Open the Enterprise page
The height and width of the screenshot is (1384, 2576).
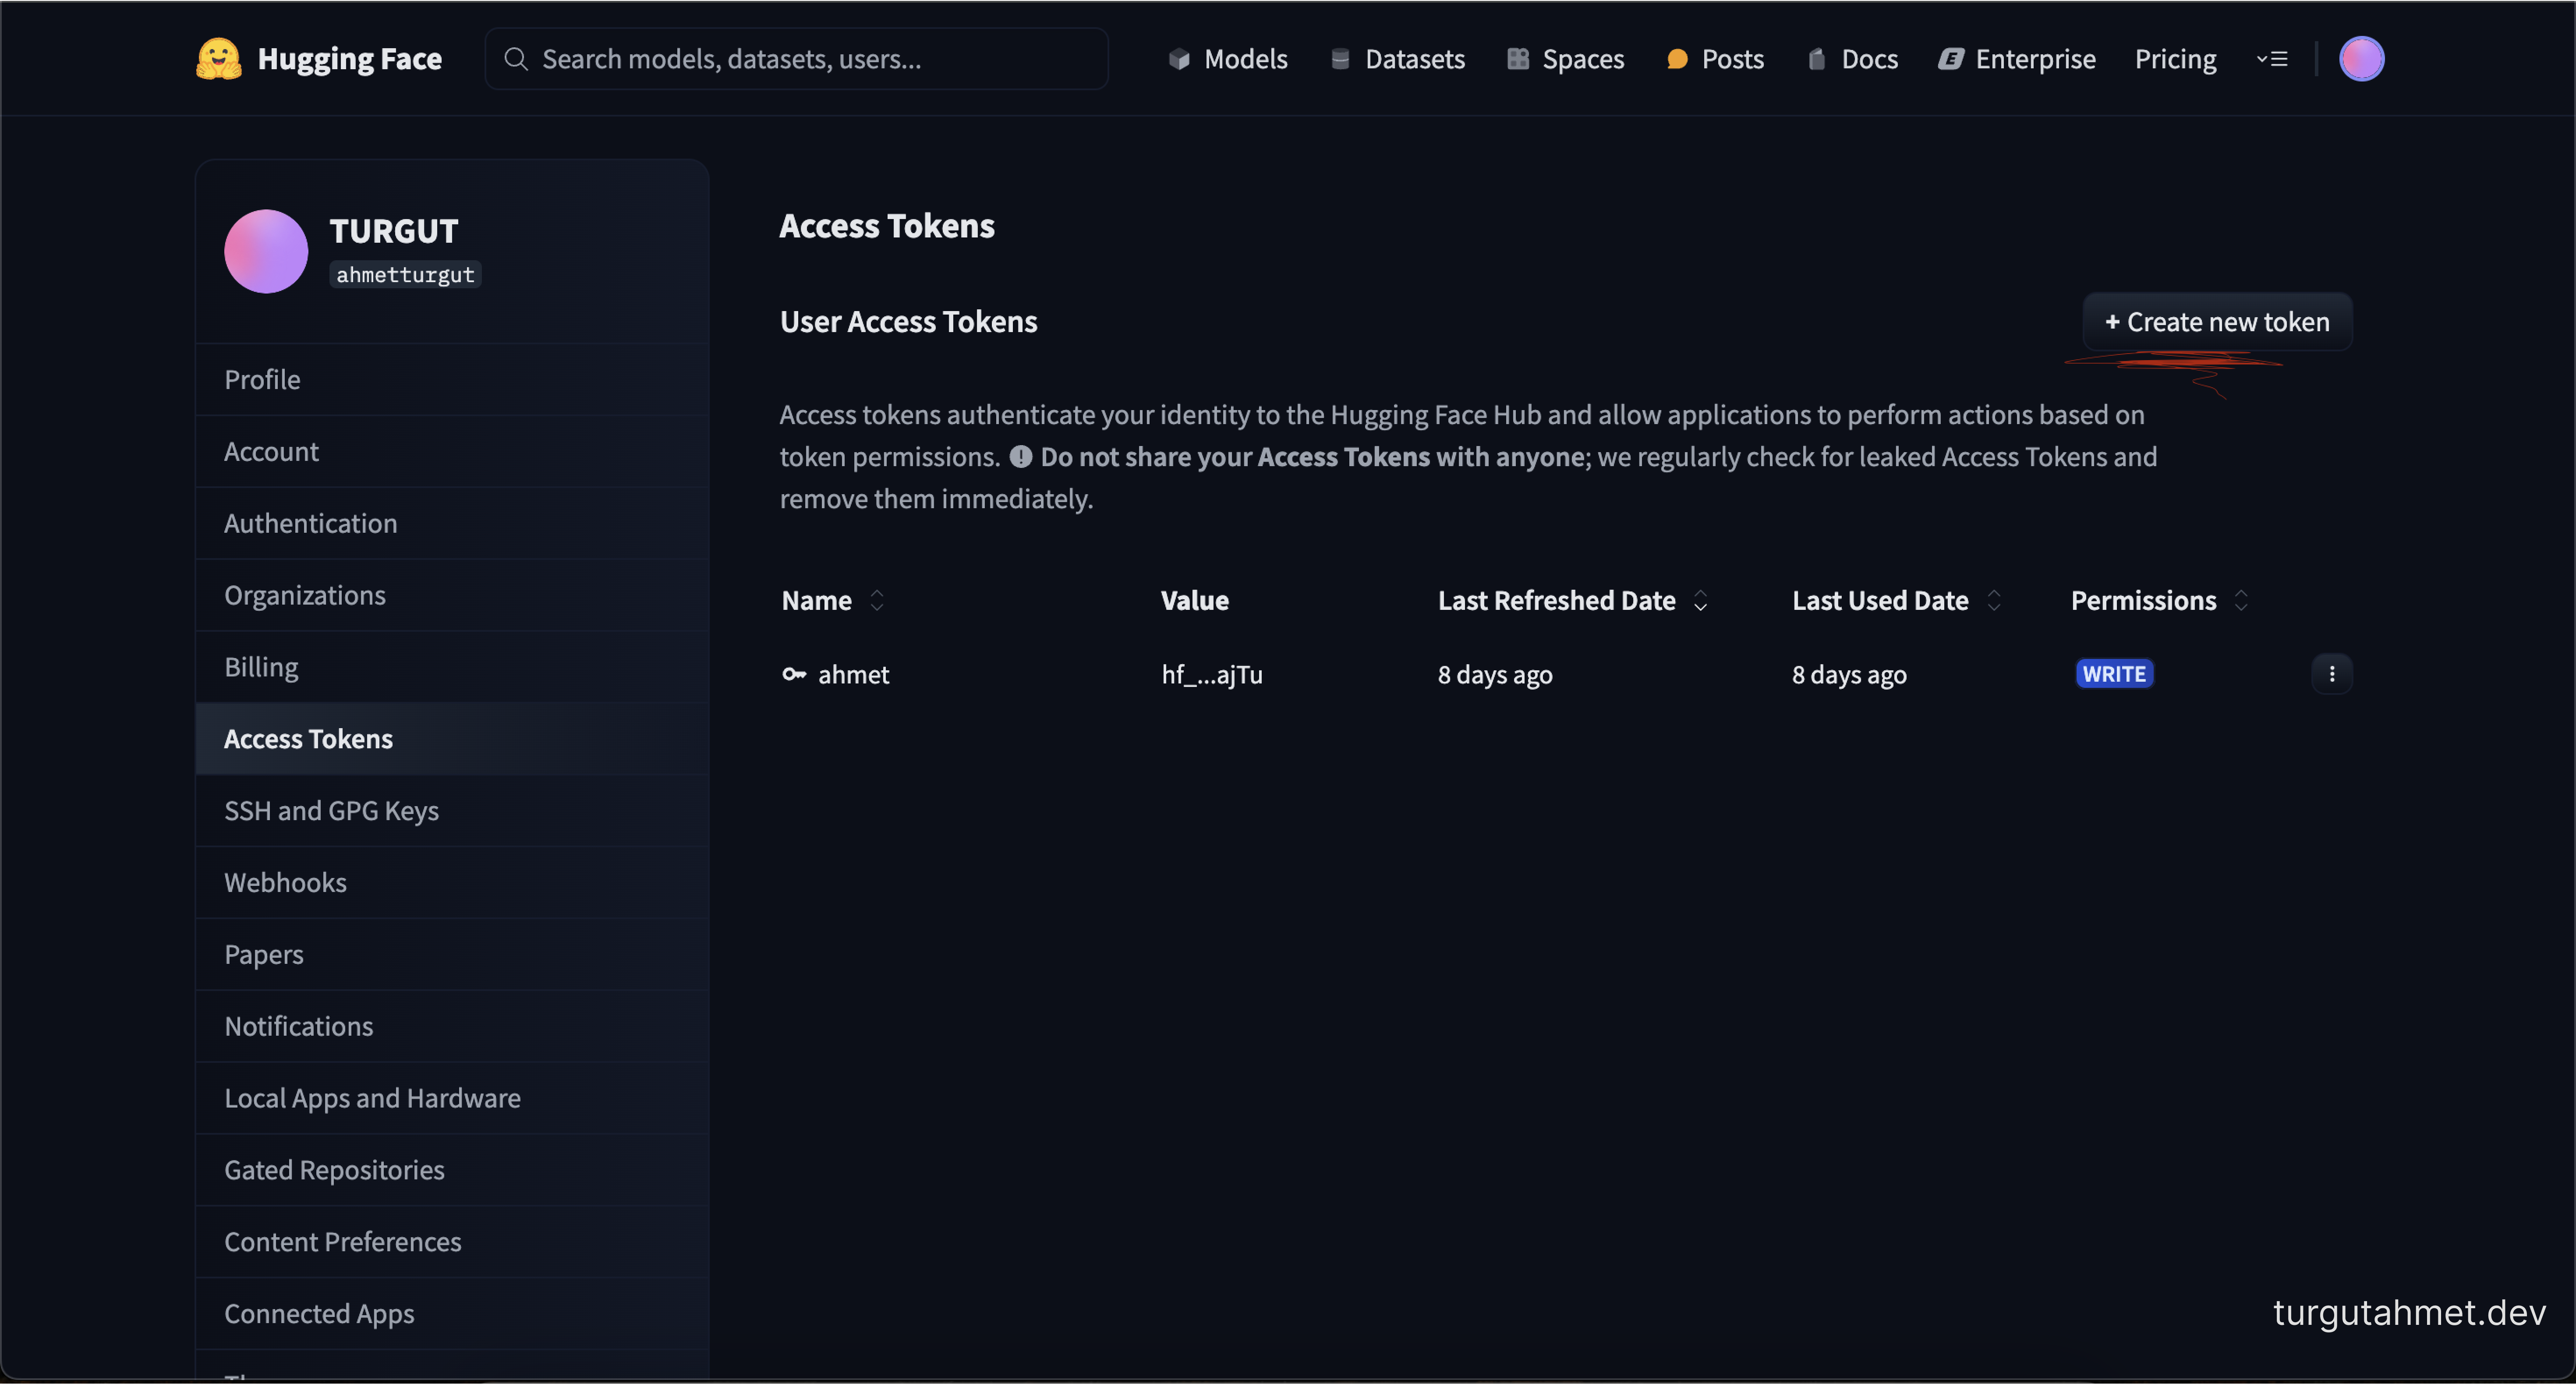[x=2017, y=59]
